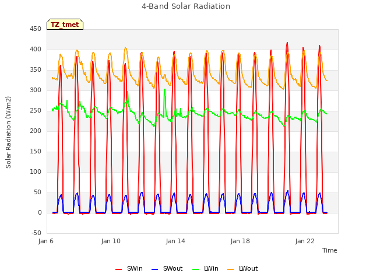
Task: Click the Jan 10 x-axis tick label
Action: tap(111, 241)
